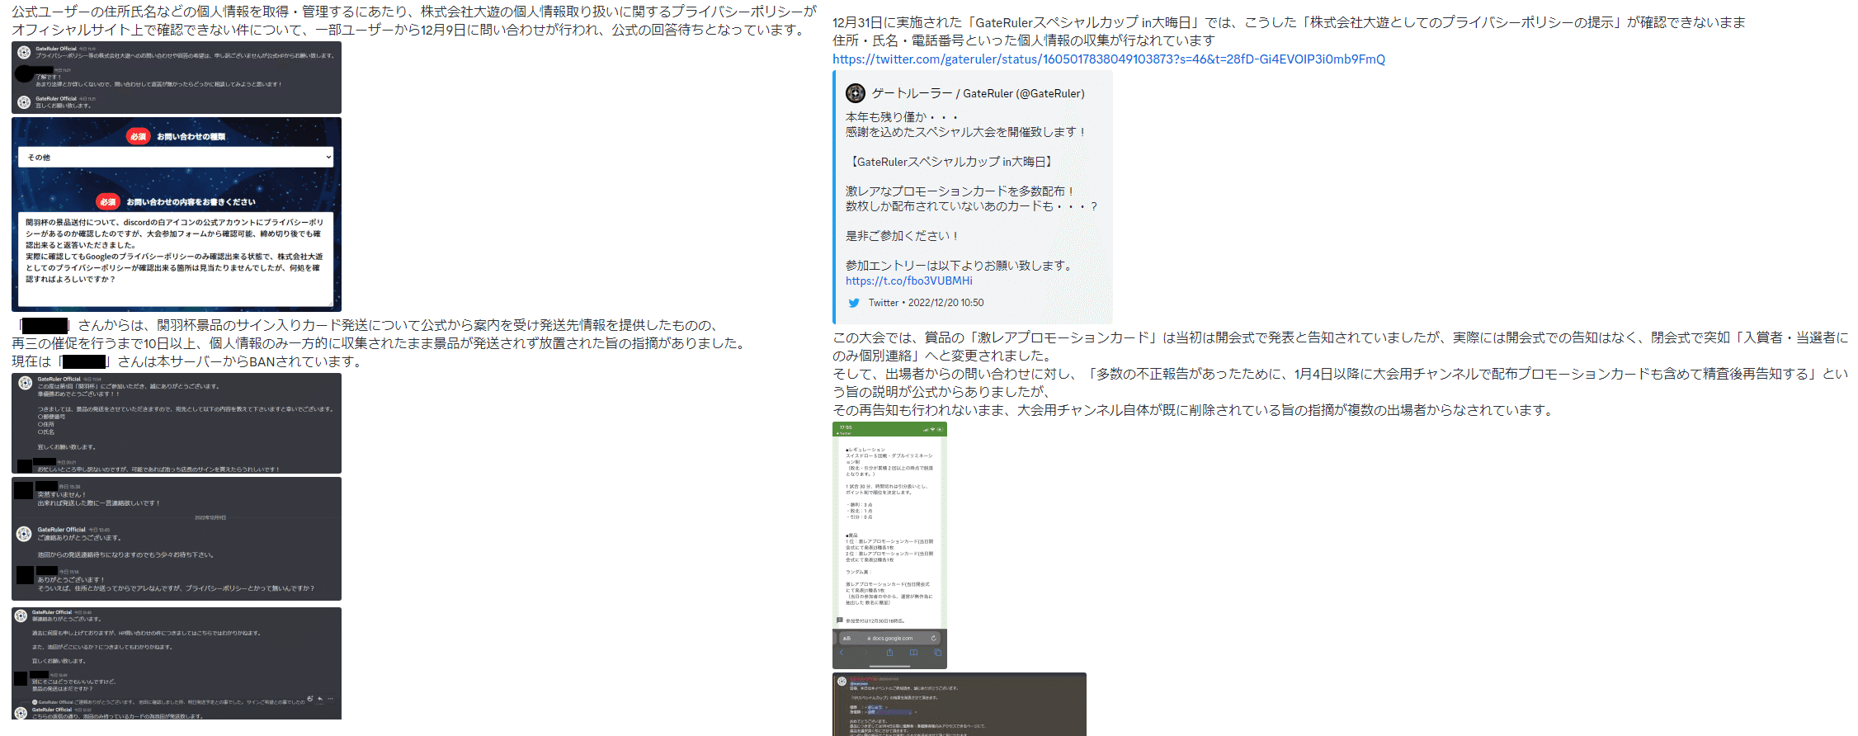This screenshot has height=736, width=1858.
Task: Open the top Discord screenshot about privacy policy inquiries
Action: pyautogui.click(x=177, y=78)
